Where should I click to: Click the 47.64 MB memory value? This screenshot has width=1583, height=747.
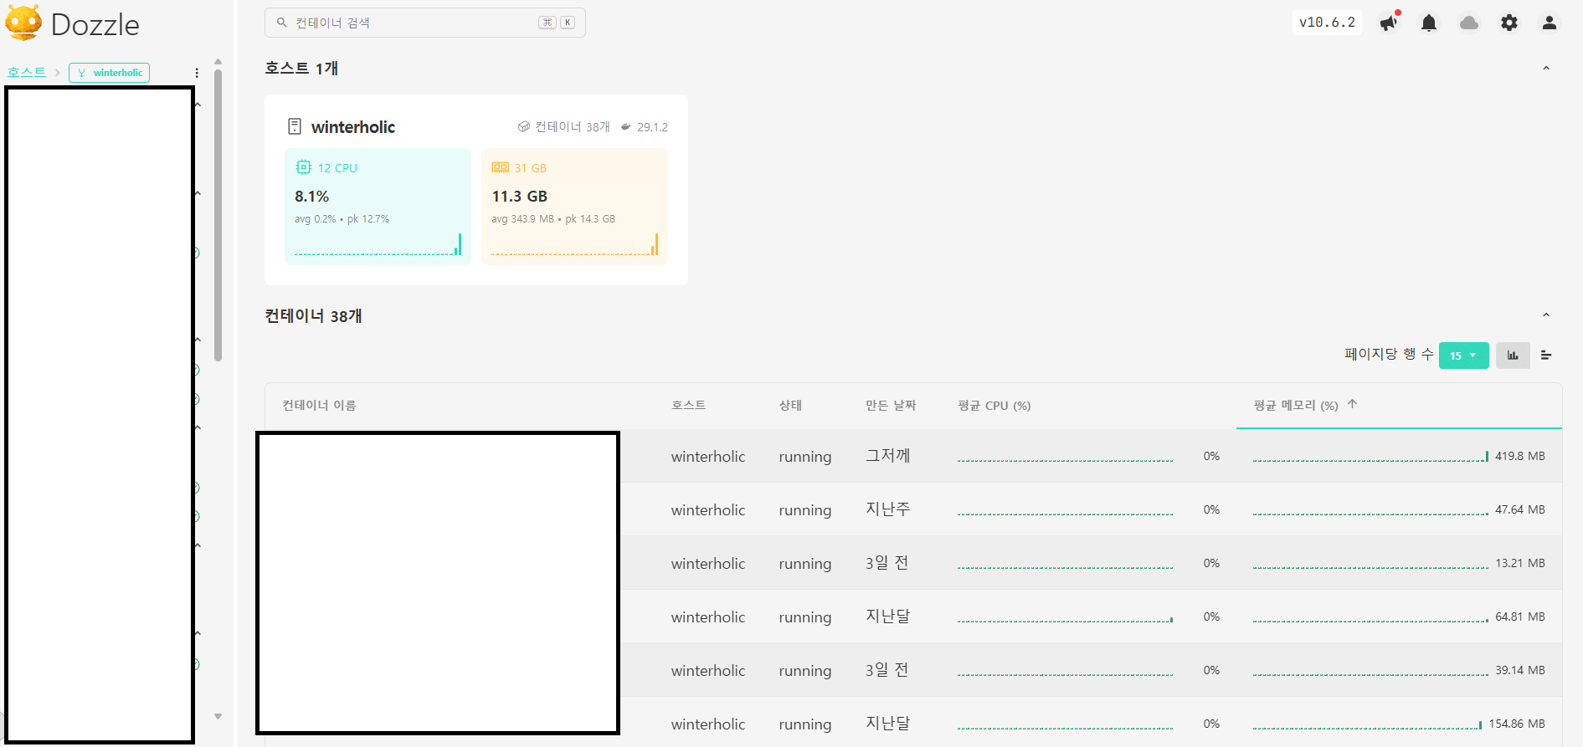(1520, 509)
